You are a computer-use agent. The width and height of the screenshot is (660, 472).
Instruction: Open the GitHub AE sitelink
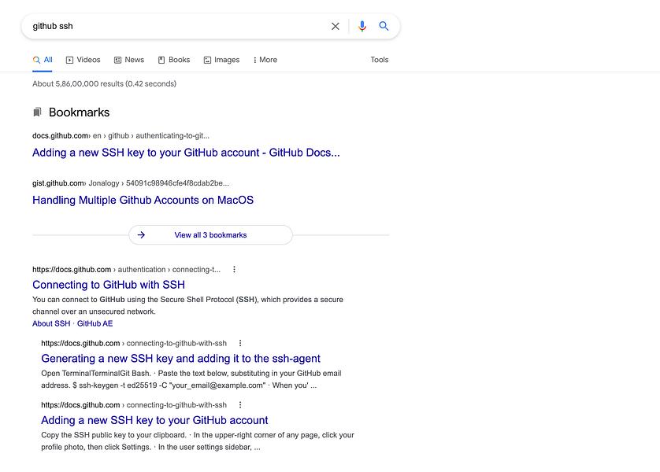pyautogui.click(x=95, y=323)
